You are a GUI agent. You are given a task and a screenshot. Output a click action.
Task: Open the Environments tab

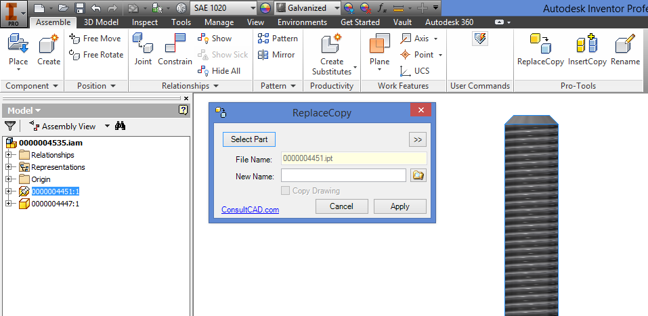click(x=302, y=22)
